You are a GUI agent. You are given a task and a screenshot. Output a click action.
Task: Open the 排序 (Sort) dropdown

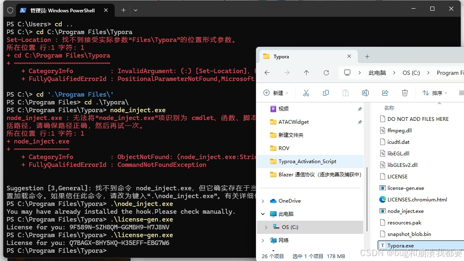[434, 93]
